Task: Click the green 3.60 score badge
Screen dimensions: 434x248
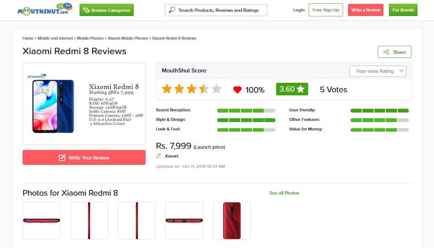Action: [x=292, y=89]
